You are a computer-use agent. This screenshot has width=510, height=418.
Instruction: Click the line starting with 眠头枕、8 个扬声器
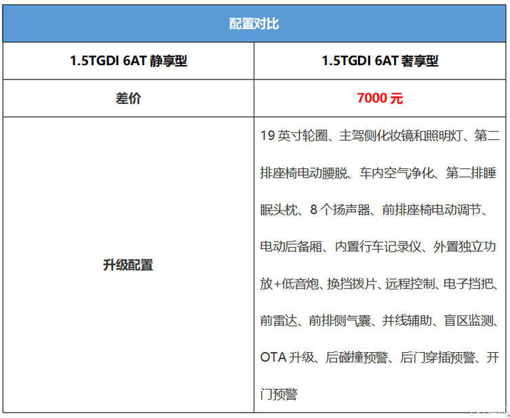(374, 210)
